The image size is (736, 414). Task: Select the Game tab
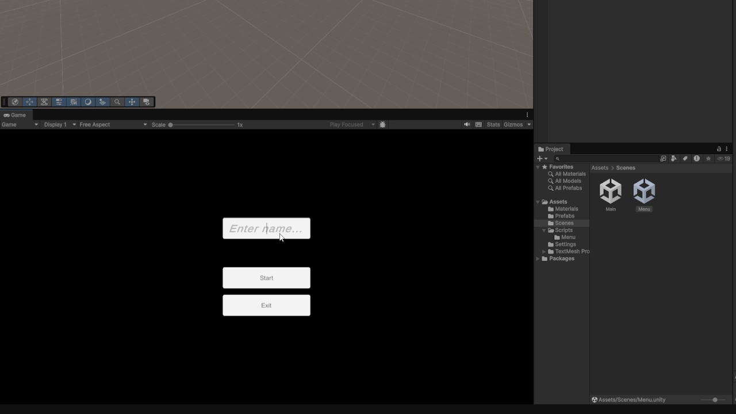(15, 115)
